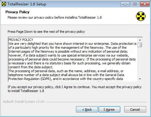Click the scrollbar down arrow of the policy text
Image resolution: width=151 pixels, height=117 pixels.
tap(140, 79)
